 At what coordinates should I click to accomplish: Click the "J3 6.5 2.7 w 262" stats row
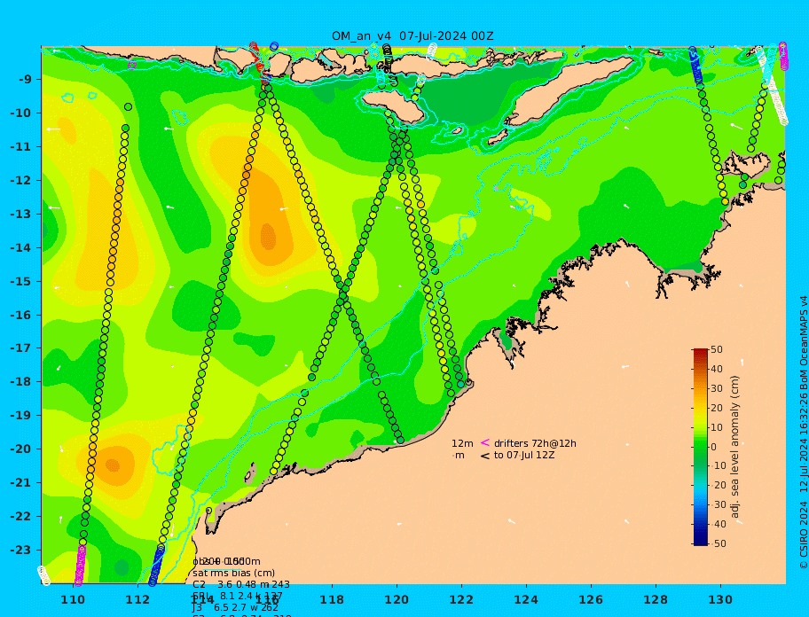coord(235,608)
